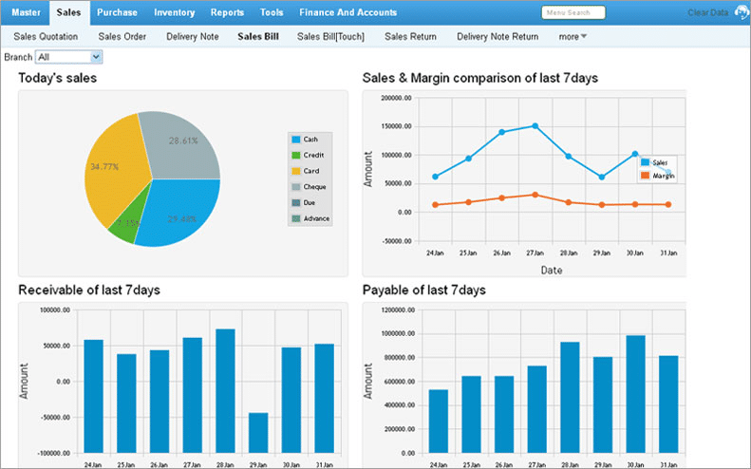Image resolution: width=751 pixels, height=469 pixels.
Task: Go to the Reports tab
Action: (226, 12)
